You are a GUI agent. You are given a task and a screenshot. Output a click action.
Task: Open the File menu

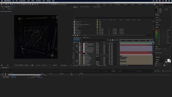click(13, 1)
